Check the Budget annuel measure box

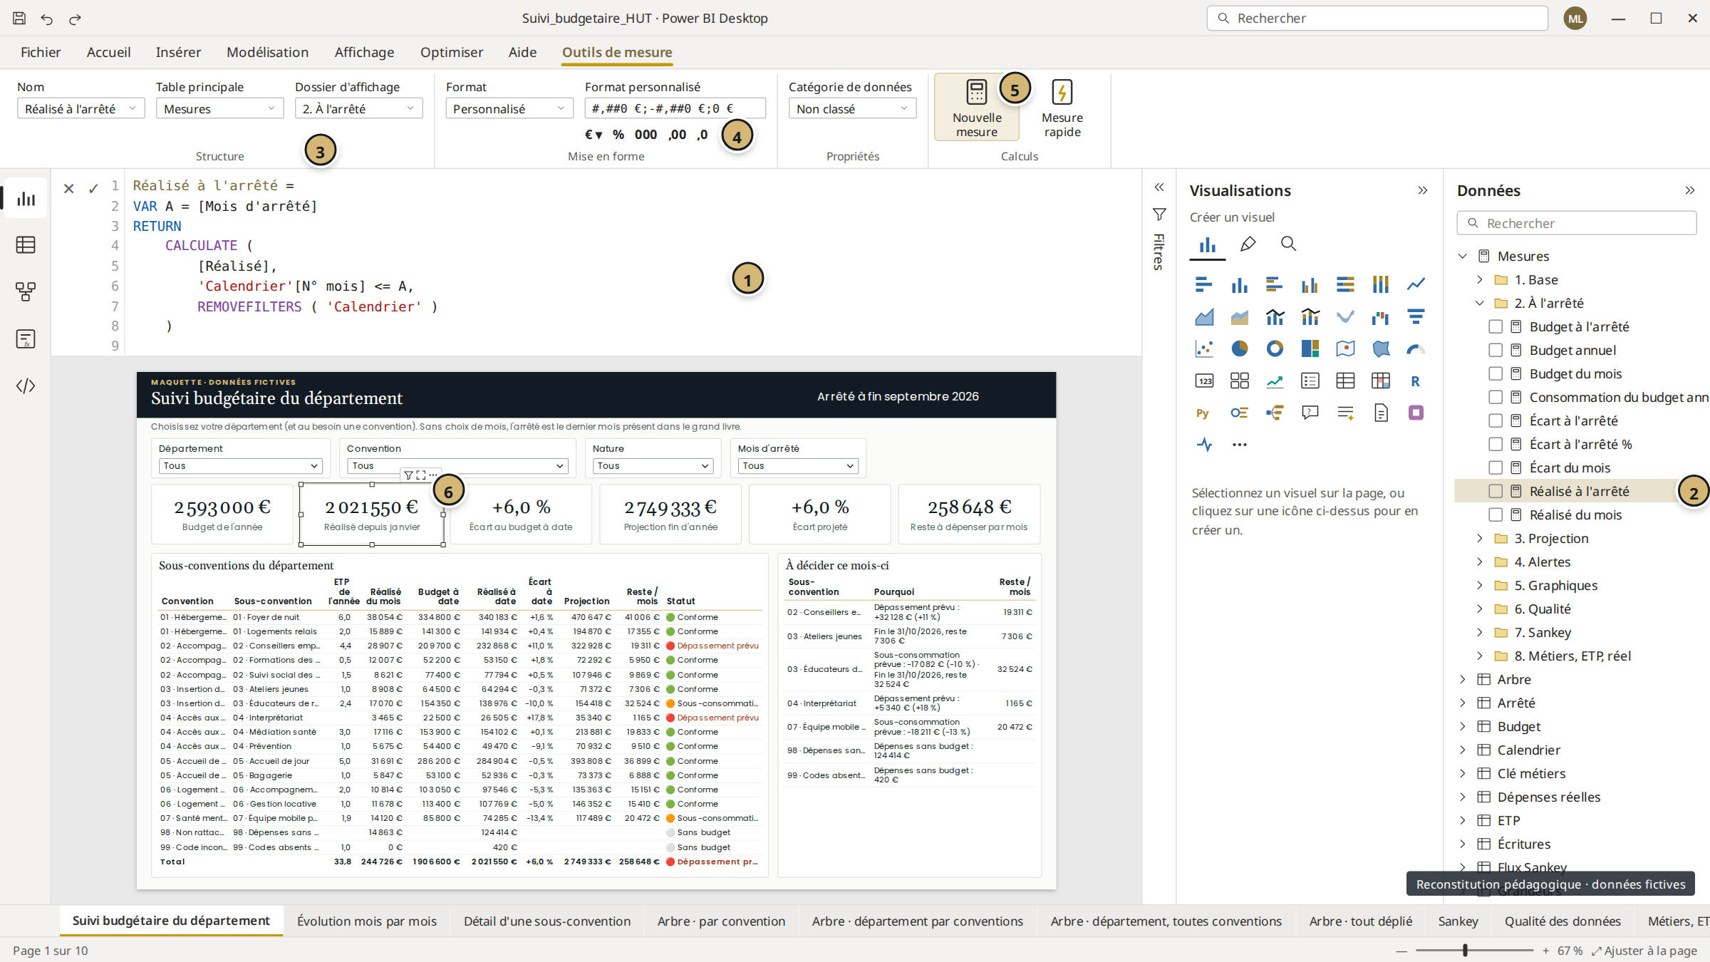pyautogui.click(x=1496, y=350)
